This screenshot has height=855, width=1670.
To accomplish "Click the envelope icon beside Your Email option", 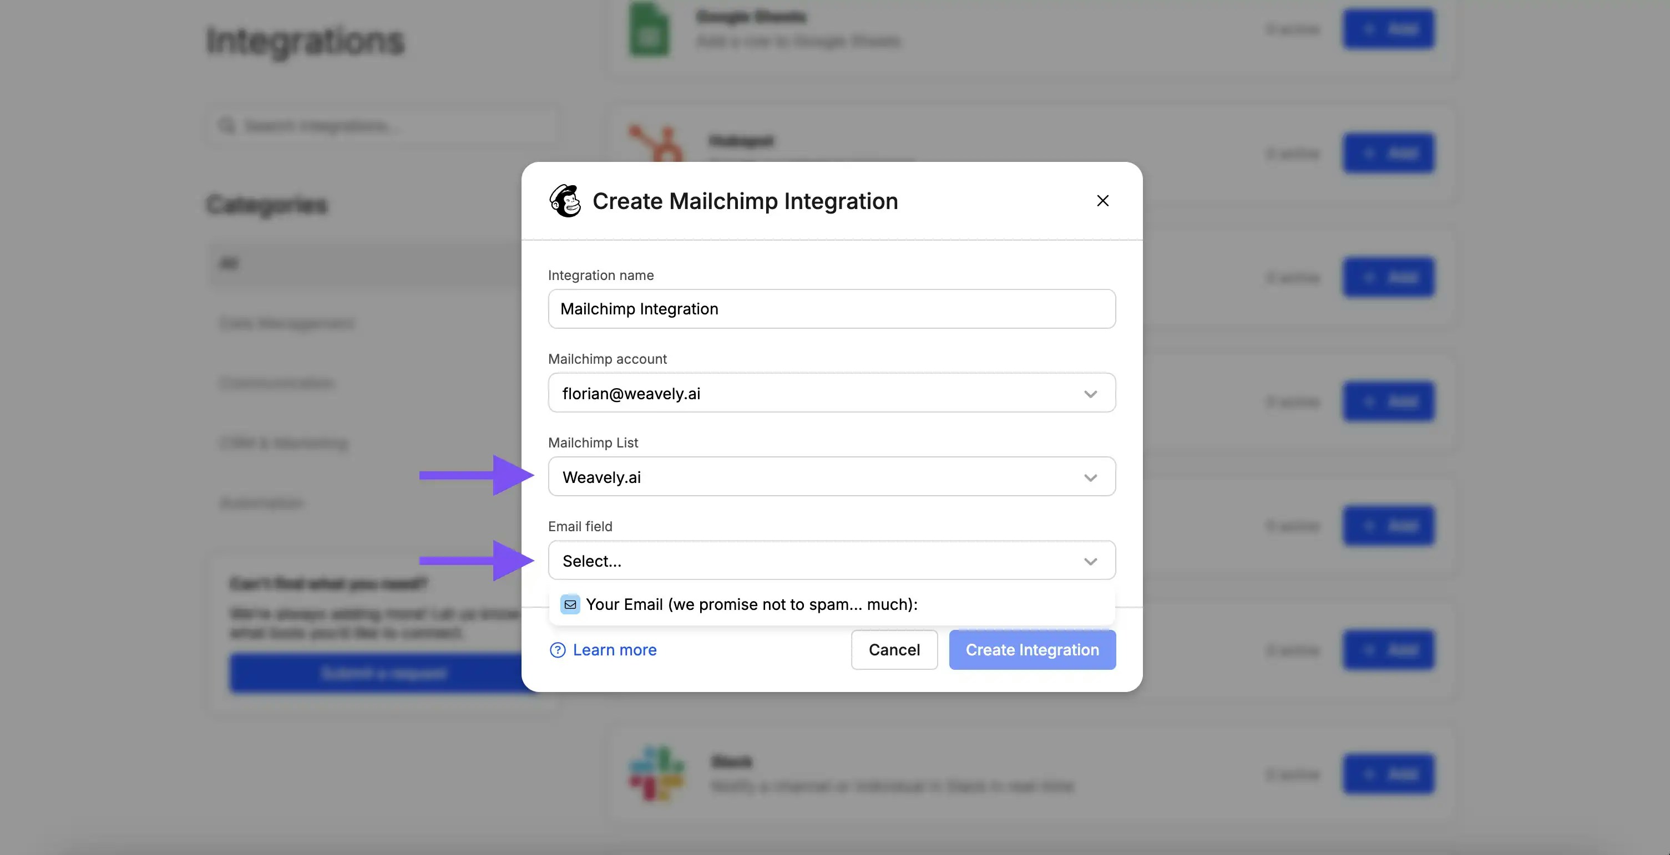I will pos(570,604).
